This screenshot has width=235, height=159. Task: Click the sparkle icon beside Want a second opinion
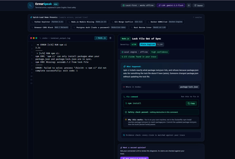click(x=121, y=148)
